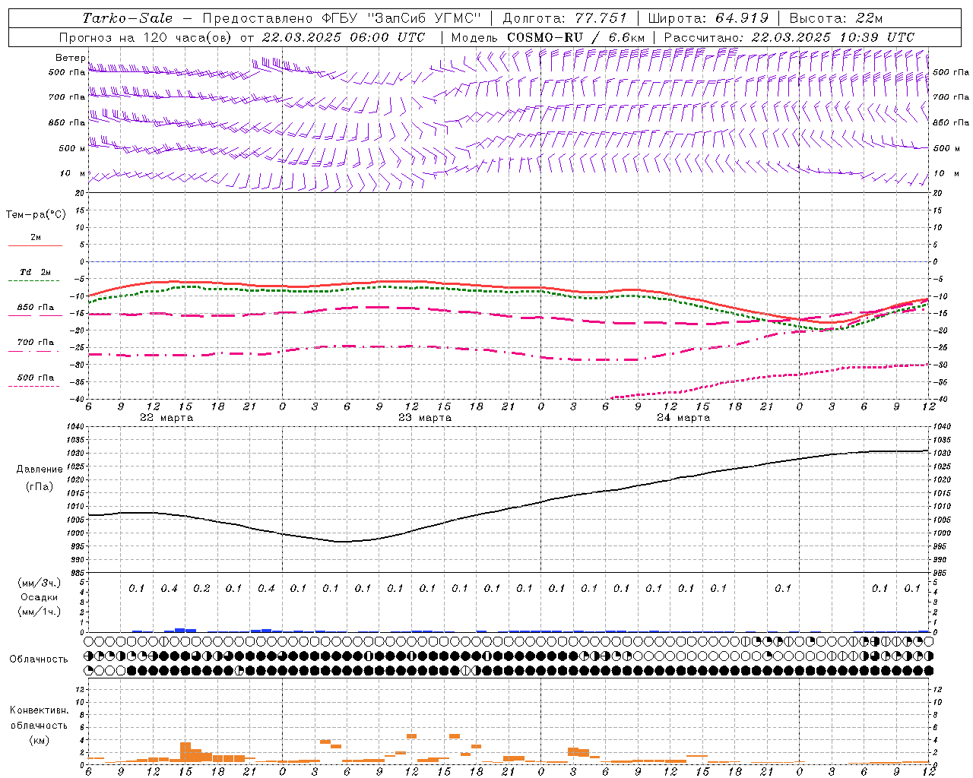Image resolution: width=973 pixels, height=778 pixels.
Task: Click the '700 гПа' temperature legend entry
Action: pos(35,343)
